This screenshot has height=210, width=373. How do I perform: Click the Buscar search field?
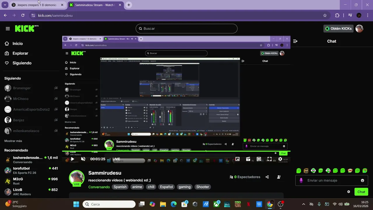[186, 29]
